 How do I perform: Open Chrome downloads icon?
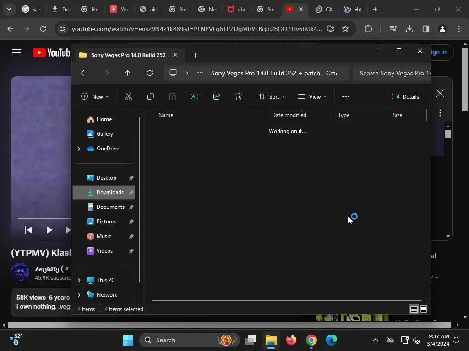pyautogui.click(x=409, y=29)
